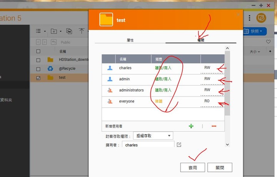This screenshot has width=277, height=177.
Task: Open the list view mode icon
Action: (38, 31)
